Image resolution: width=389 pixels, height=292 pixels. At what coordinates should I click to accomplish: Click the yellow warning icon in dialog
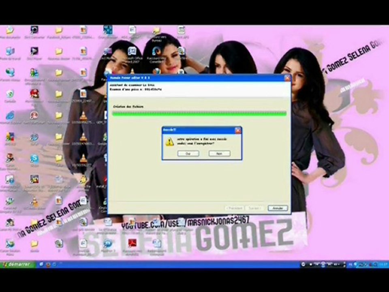click(170, 142)
